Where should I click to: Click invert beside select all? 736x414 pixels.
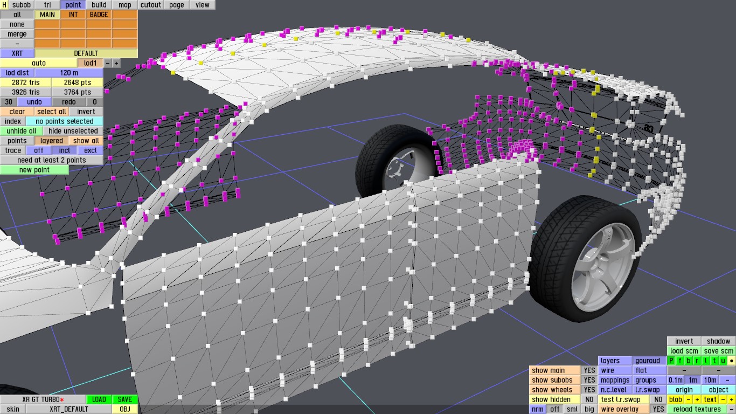86,112
